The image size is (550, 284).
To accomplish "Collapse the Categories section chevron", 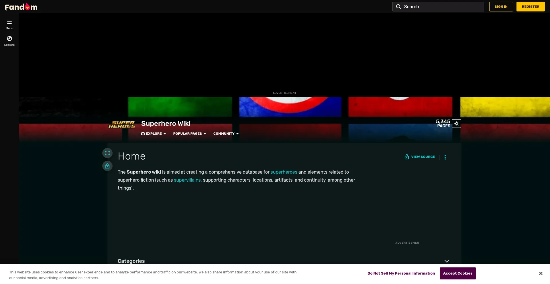I will 447,261.
